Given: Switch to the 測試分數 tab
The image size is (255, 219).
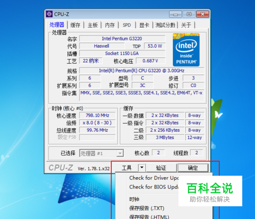Looking at the screenshot, I should click(x=165, y=25).
